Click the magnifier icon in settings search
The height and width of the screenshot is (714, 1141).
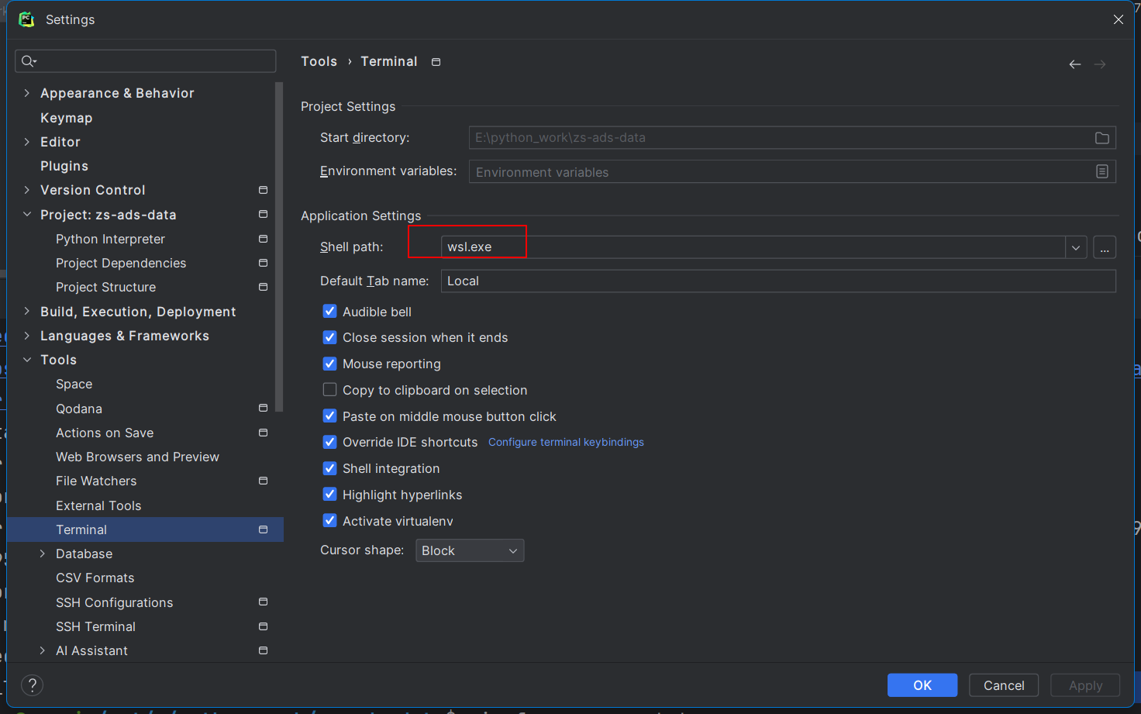click(28, 60)
